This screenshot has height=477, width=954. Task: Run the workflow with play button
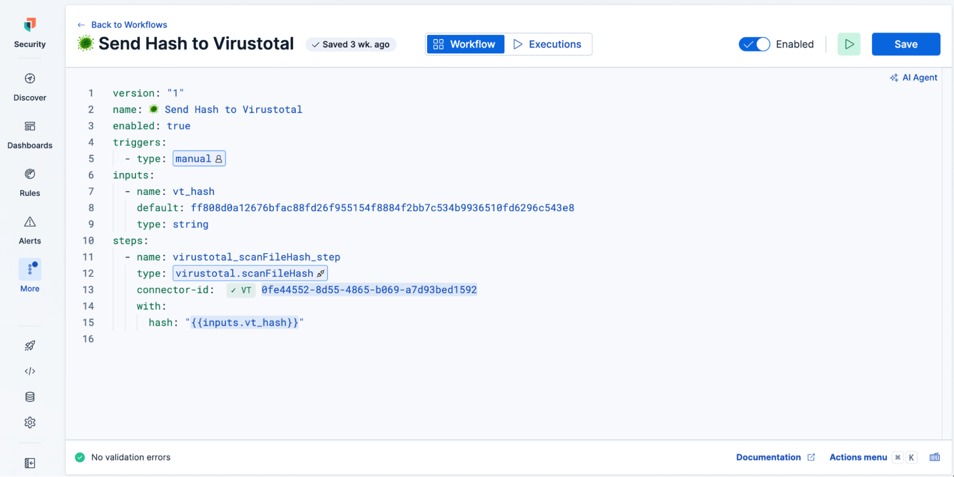pos(849,44)
